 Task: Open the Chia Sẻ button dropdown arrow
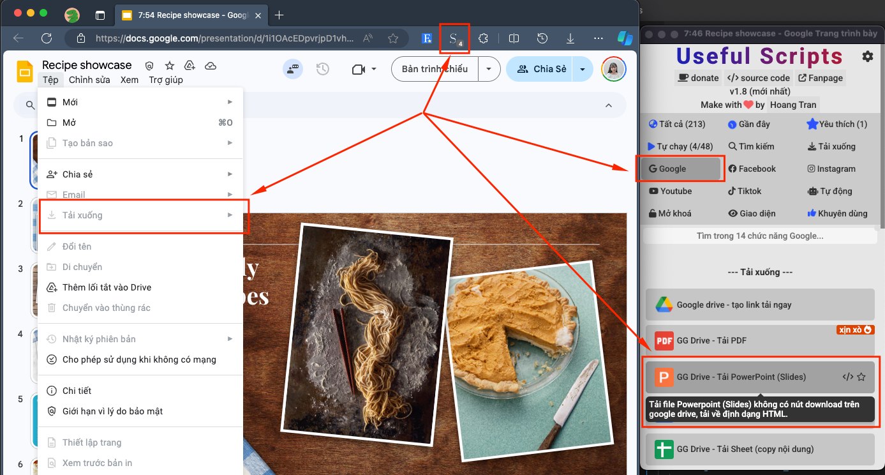[583, 69]
